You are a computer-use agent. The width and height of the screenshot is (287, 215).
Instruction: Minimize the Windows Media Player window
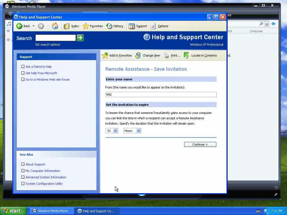point(256,6)
